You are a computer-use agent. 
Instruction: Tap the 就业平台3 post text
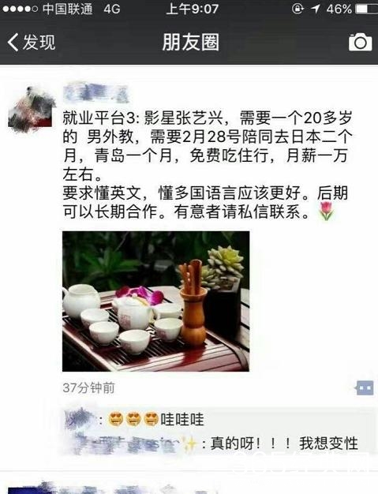[208, 165]
